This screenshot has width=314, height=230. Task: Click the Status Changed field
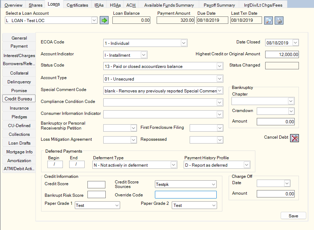click(282, 65)
